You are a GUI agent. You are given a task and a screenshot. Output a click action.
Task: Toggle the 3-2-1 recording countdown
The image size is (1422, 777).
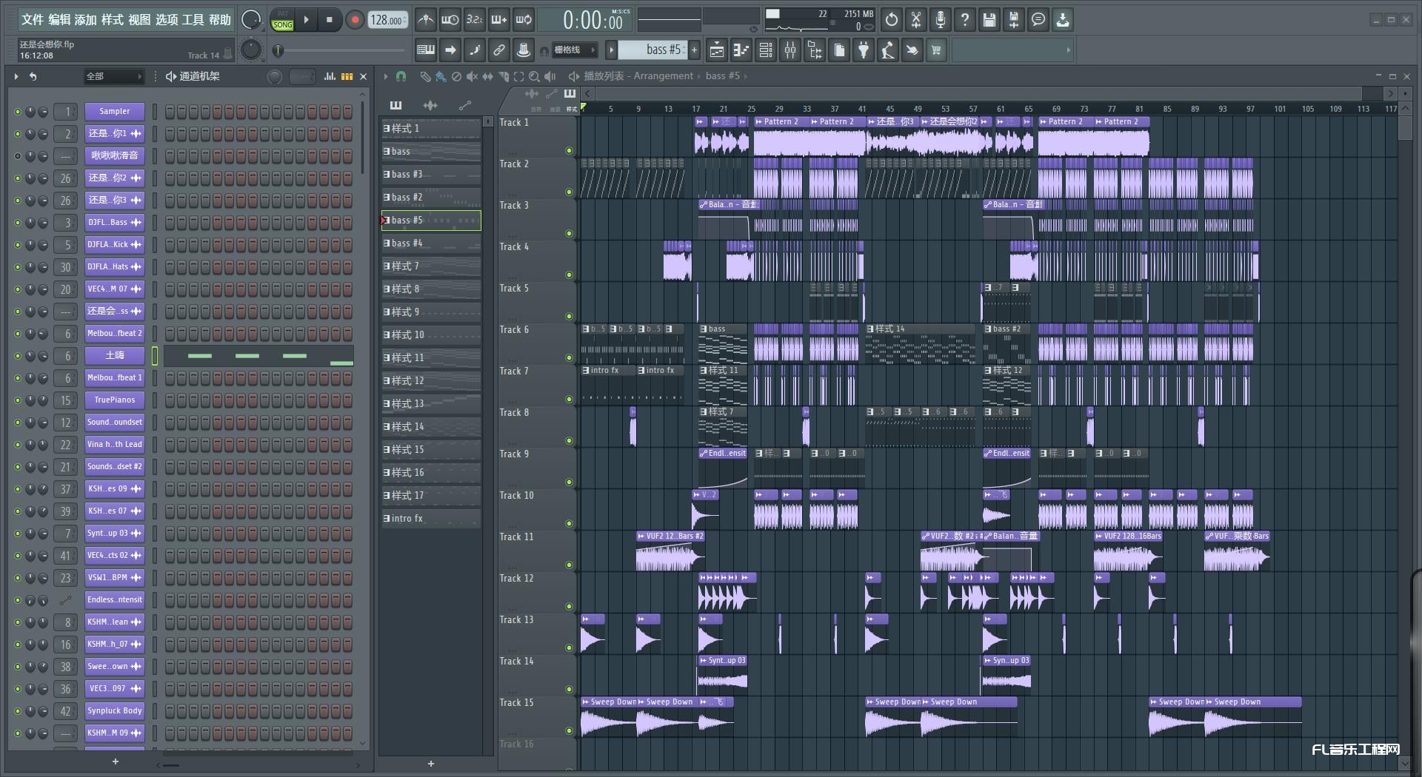coord(475,20)
